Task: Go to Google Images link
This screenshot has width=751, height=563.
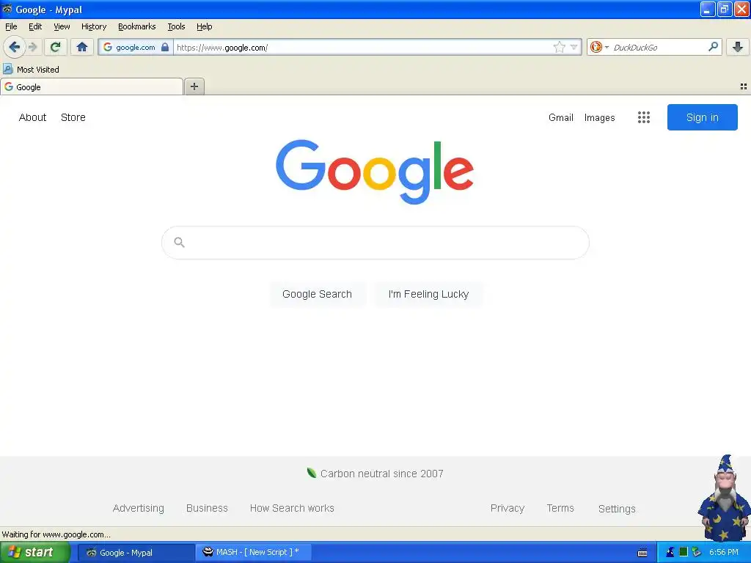Action: pyautogui.click(x=600, y=117)
